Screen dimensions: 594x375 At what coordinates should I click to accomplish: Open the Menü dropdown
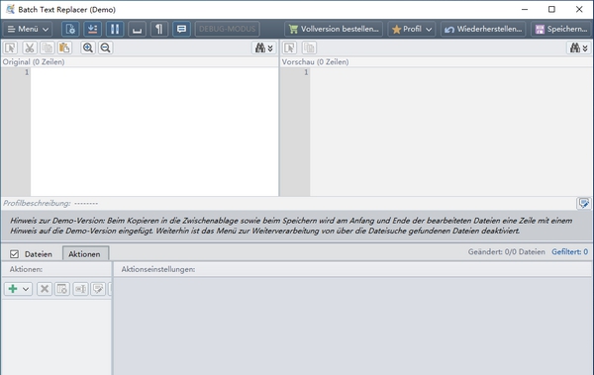coord(28,29)
